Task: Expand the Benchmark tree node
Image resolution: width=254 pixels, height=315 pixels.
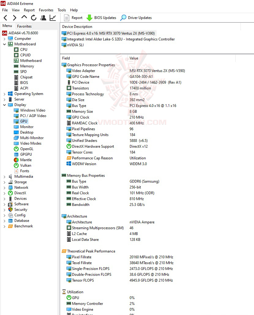Action: 4,226
